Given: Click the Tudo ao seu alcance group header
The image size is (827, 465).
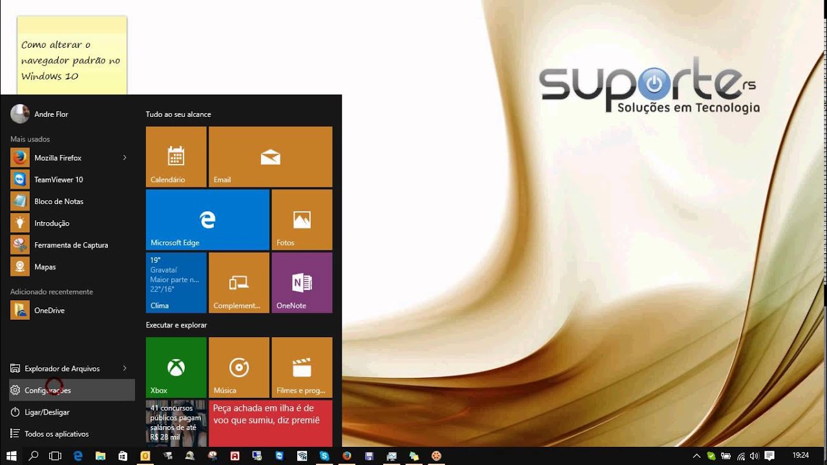Looking at the screenshot, I should click(x=178, y=114).
